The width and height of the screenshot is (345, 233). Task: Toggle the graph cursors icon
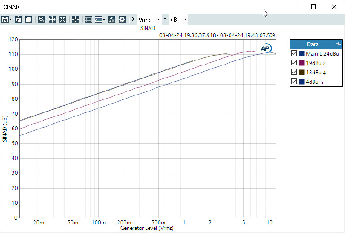[75, 20]
